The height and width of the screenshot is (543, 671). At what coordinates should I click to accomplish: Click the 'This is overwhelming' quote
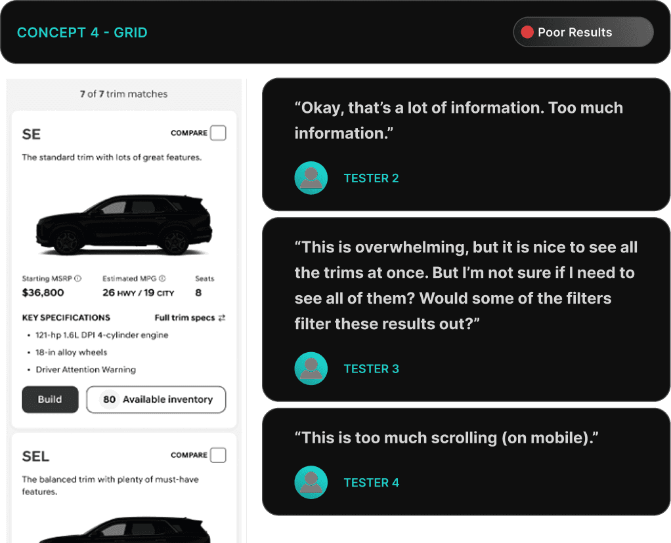(466, 286)
